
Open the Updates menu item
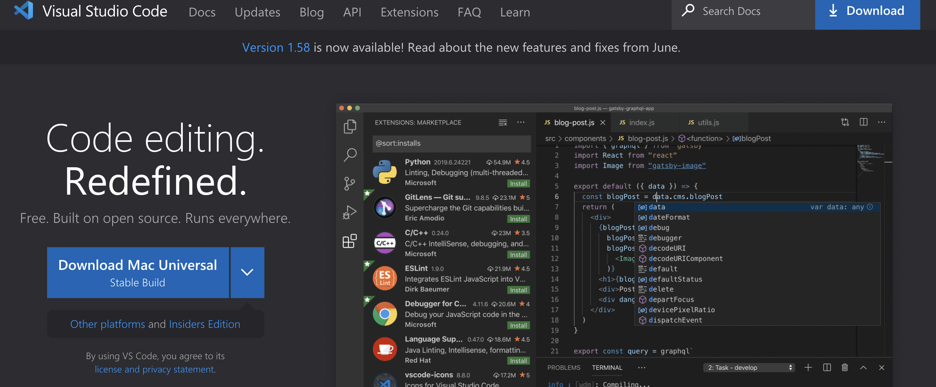tap(257, 12)
